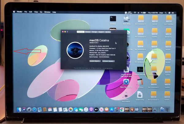The height and width of the screenshot is (124, 184).
Task: Open the Calculator desktop icon
Action: [x=140, y=82]
